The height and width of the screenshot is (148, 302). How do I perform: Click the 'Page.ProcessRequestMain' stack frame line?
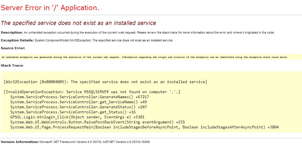pyautogui.click(x=145, y=127)
